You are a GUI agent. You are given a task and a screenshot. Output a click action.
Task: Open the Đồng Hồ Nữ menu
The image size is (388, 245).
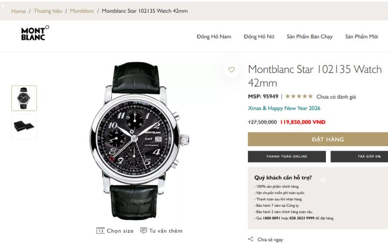[x=259, y=37]
